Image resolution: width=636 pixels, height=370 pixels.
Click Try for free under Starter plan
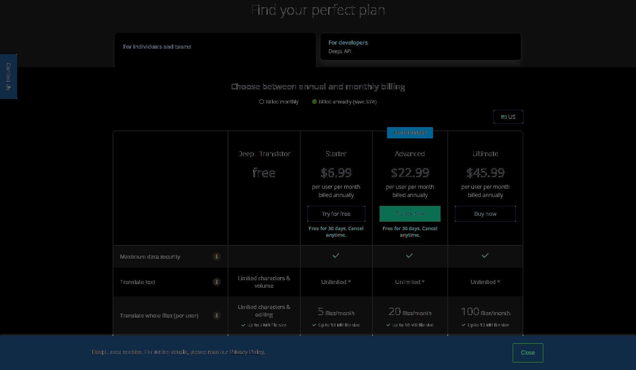[336, 214]
